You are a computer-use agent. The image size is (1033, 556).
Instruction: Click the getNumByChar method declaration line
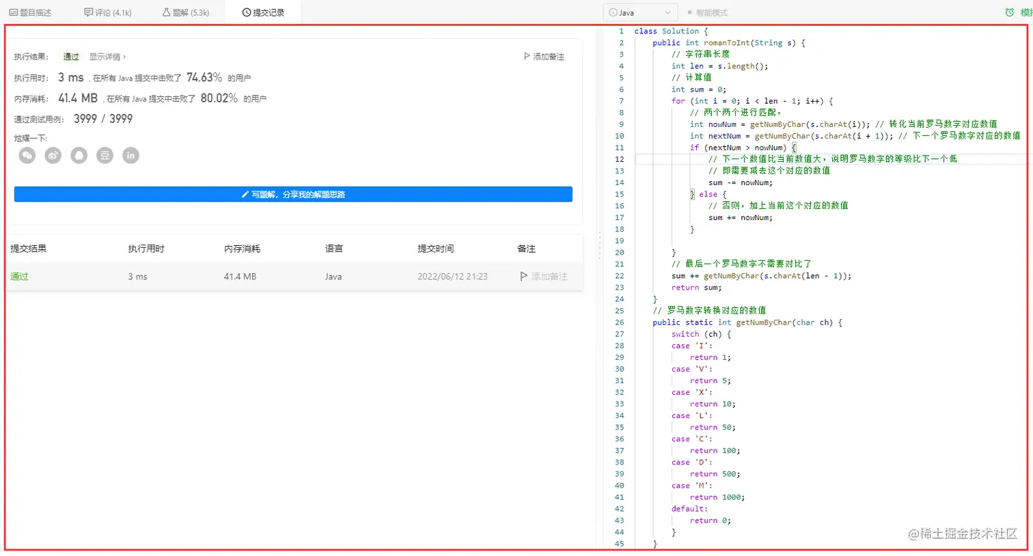(747, 322)
